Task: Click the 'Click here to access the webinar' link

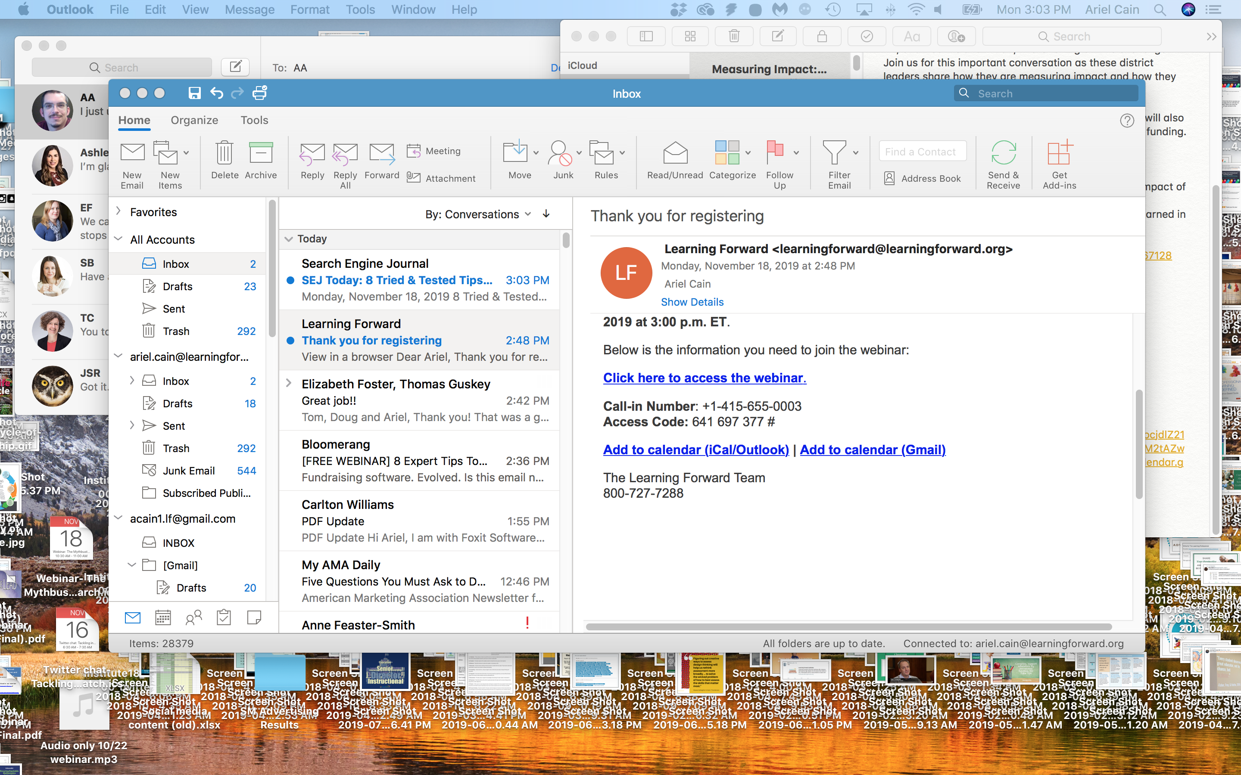Action: coord(705,378)
